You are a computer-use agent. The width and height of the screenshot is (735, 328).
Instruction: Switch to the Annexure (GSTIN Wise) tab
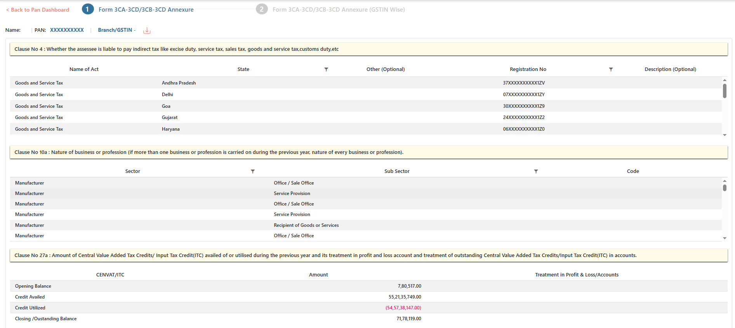(x=339, y=10)
